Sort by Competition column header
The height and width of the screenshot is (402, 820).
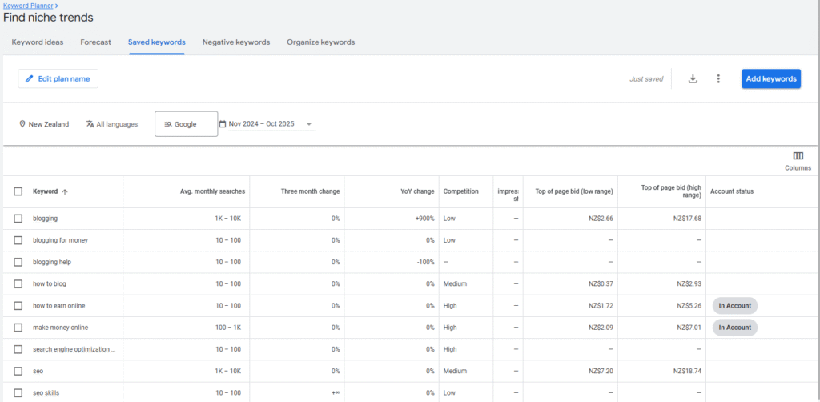(460, 191)
